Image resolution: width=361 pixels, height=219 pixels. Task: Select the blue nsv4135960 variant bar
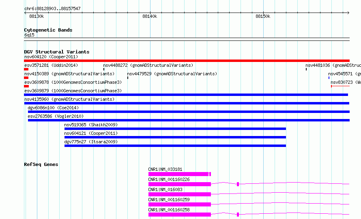tap(187, 103)
